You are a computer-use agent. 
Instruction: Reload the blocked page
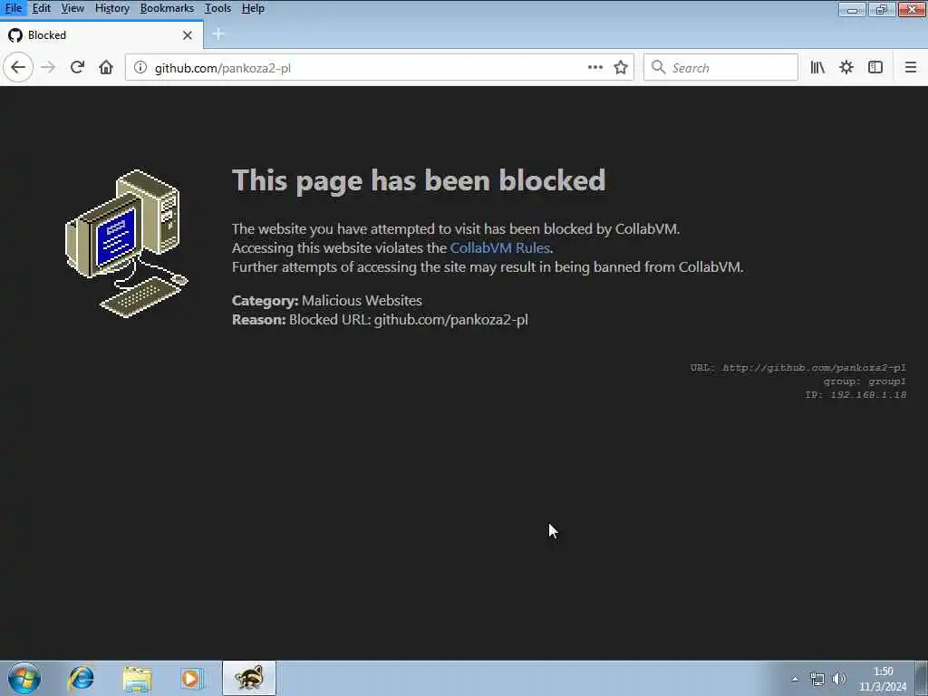(x=77, y=67)
